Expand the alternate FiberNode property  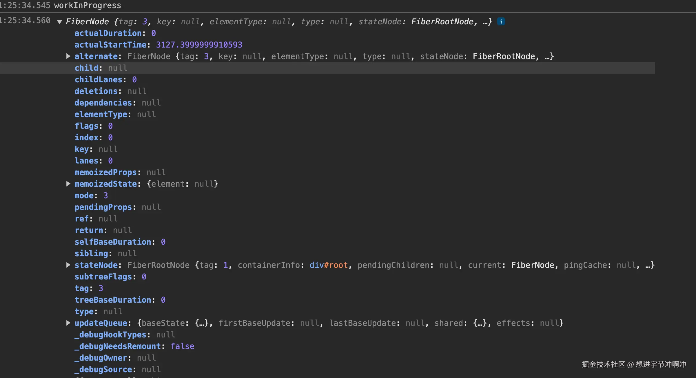(x=68, y=56)
